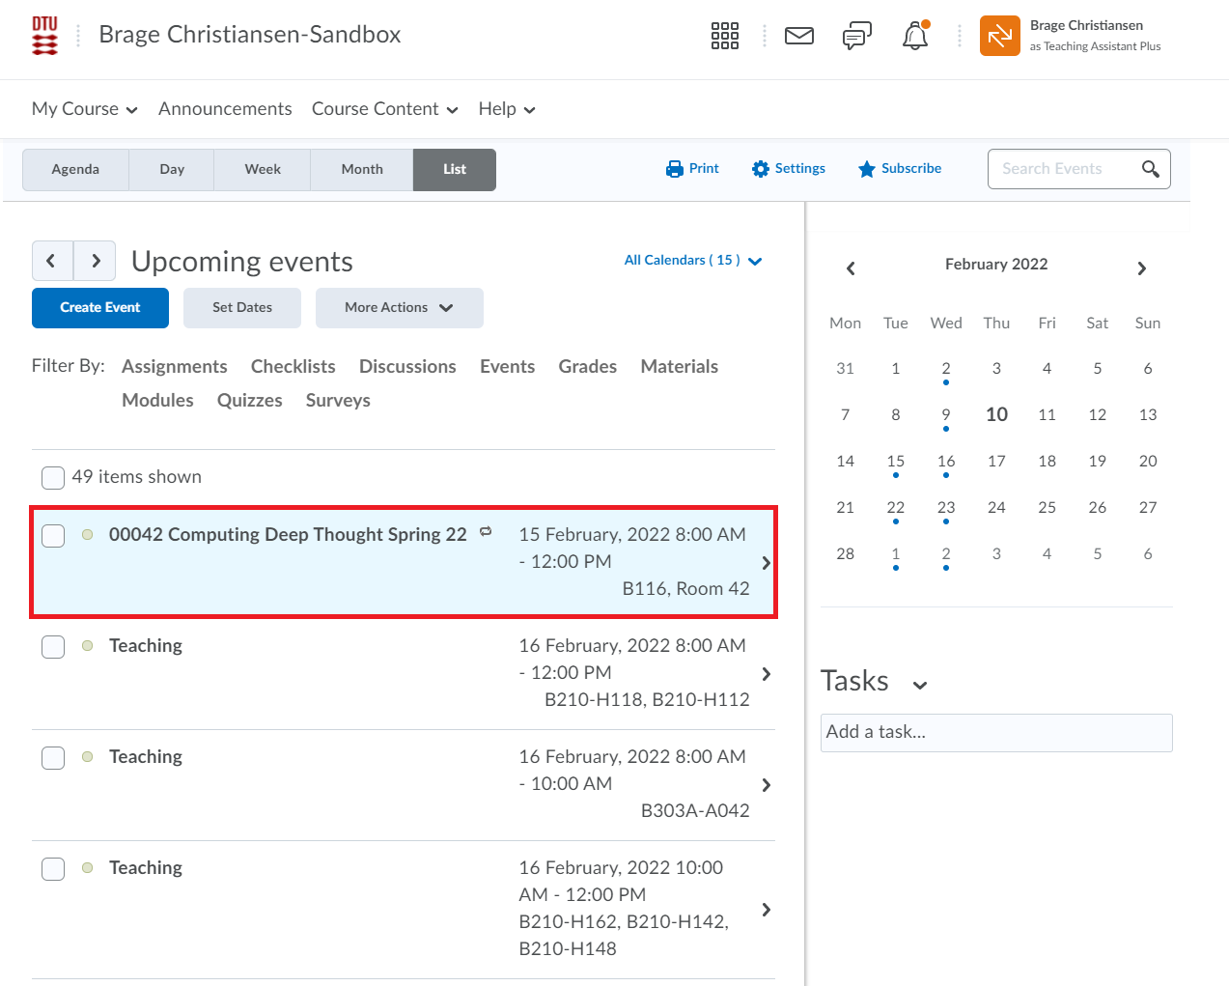Image resolution: width=1229 pixels, height=986 pixels.
Task: Switch to the Month view tab
Action: click(x=362, y=170)
